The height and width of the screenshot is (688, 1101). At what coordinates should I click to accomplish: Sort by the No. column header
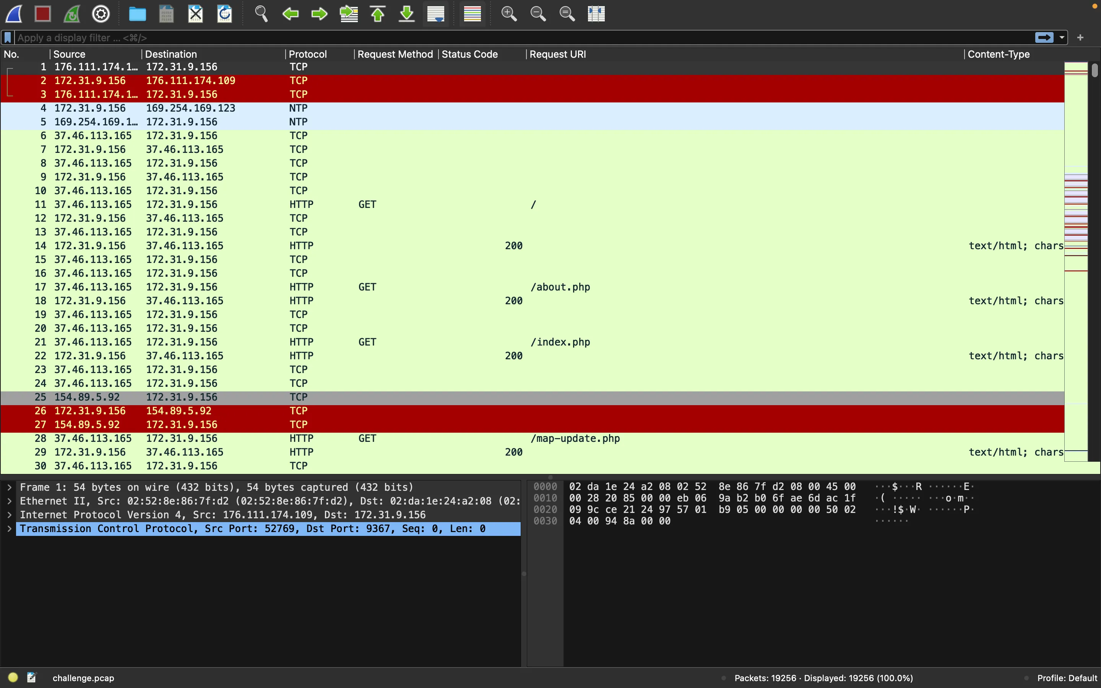tap(24, 54)
